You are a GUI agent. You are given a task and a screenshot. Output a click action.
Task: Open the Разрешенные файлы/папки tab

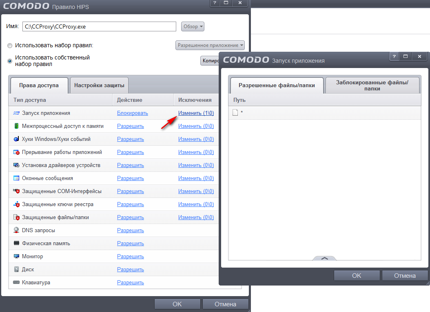click(277, 86)
